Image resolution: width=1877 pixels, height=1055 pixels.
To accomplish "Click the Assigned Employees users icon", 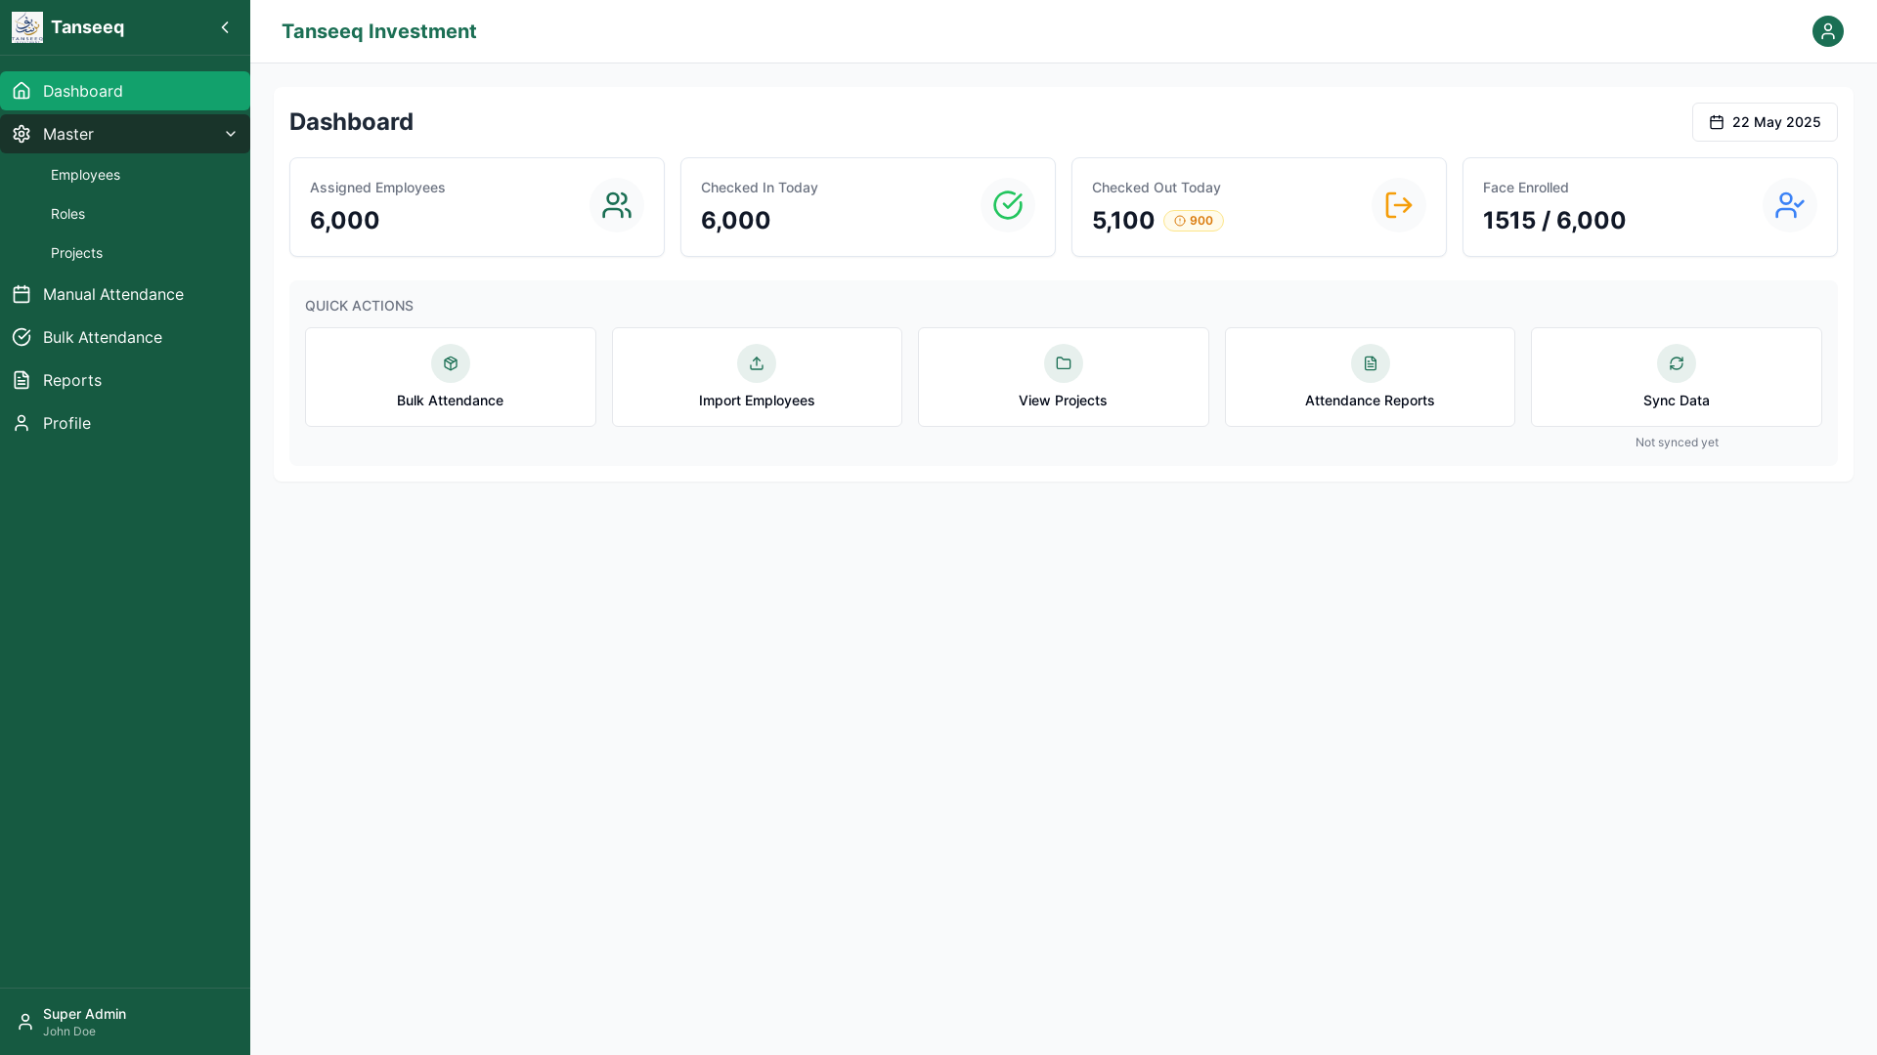I will pos(617,205).
